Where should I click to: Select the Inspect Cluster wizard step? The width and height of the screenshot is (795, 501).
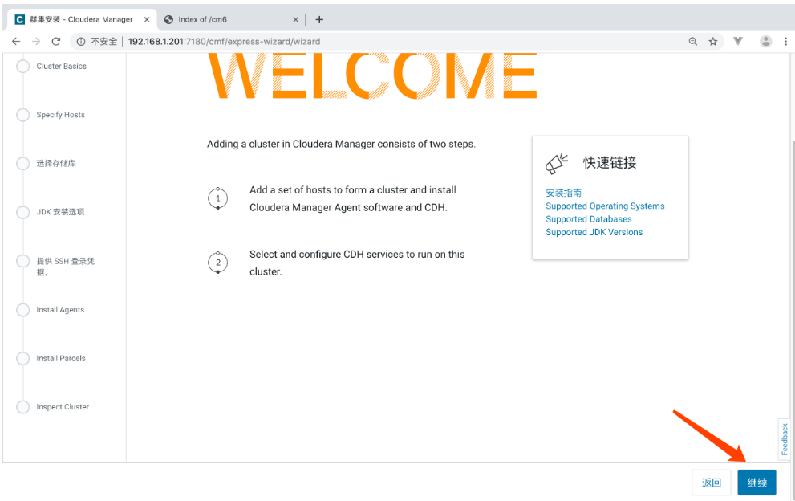pos(53,407)
